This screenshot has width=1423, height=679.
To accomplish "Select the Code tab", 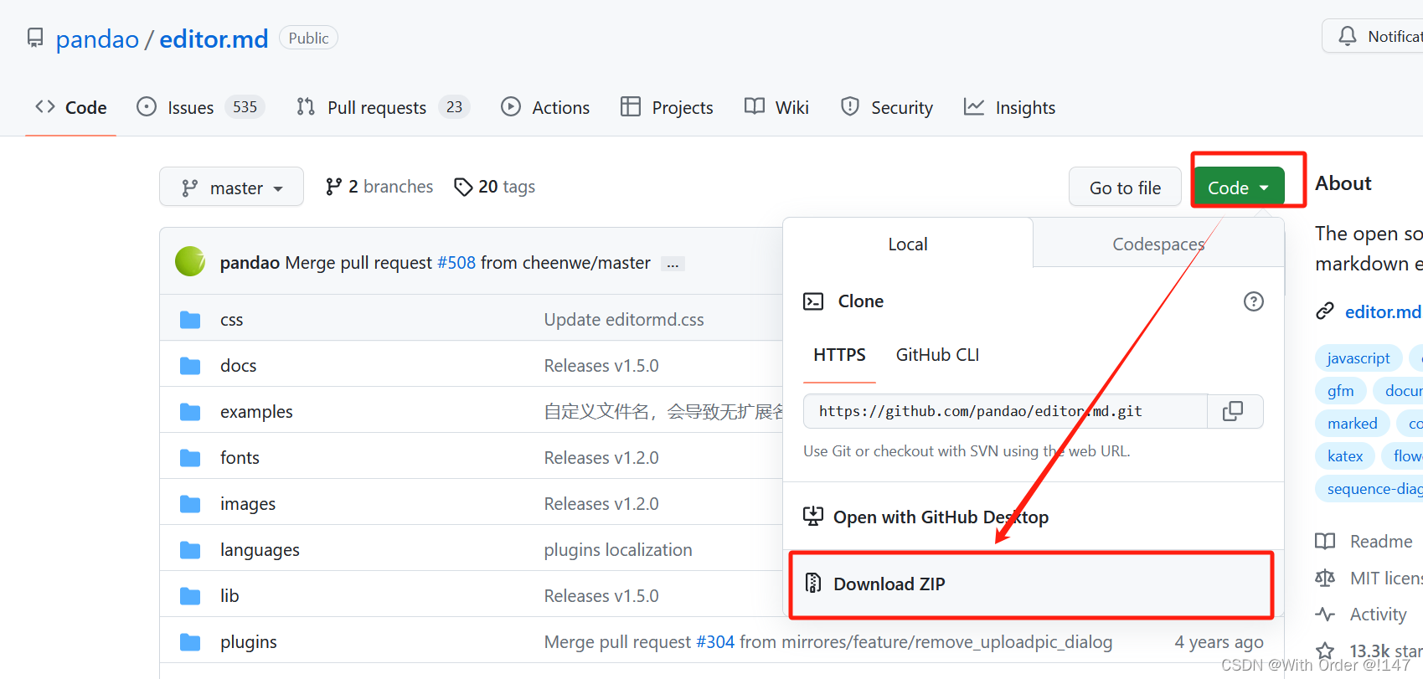I will 71,107.
